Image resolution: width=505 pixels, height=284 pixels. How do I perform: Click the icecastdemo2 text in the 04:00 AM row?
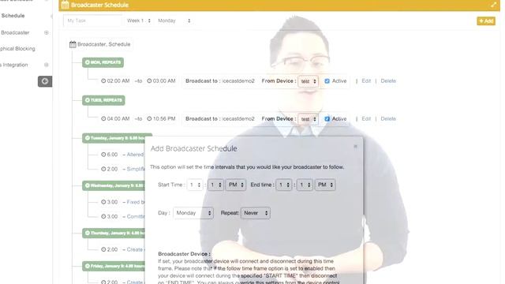click(x=238, y=119)
